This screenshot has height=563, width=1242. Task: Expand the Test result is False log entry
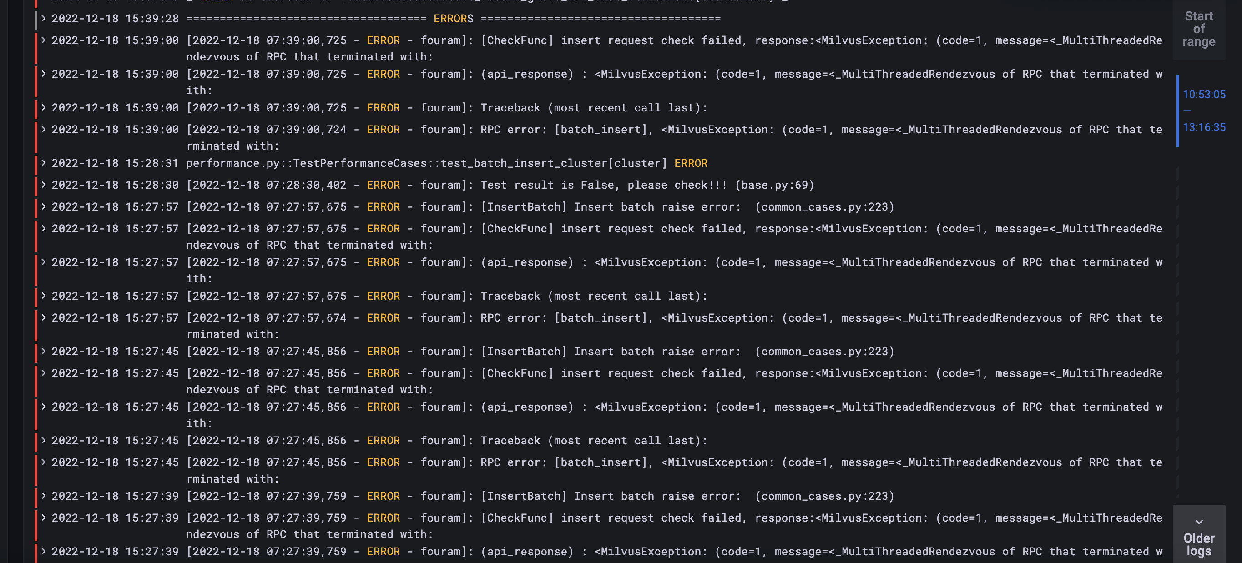point(43,185)
